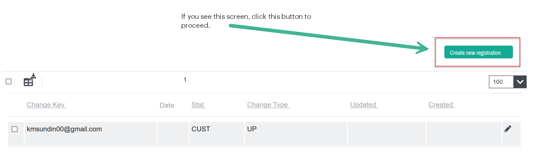Image resolution: width=535 pixels, height=152 pixels.
Task: Expand the page size dropdown arrow
Action: pyautogui.click(x=520, y=82)
